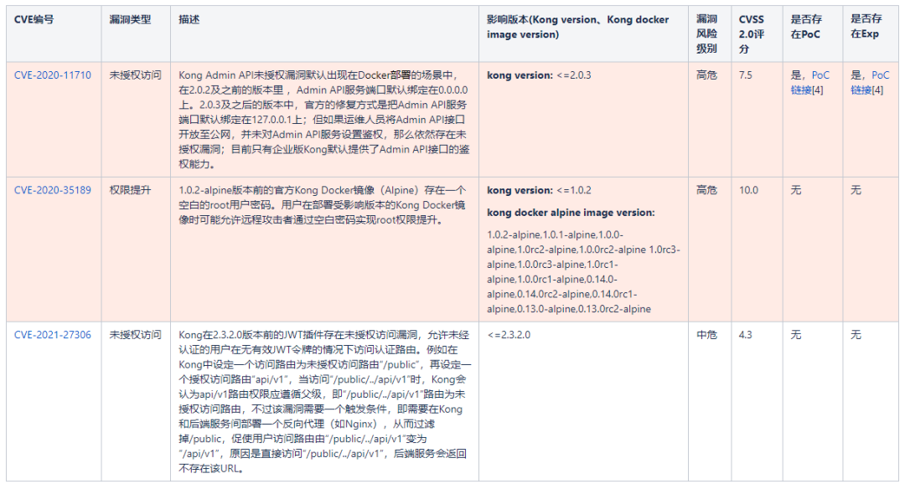Select the 'kong version: <=1.0.2' text

click(539, 190)
